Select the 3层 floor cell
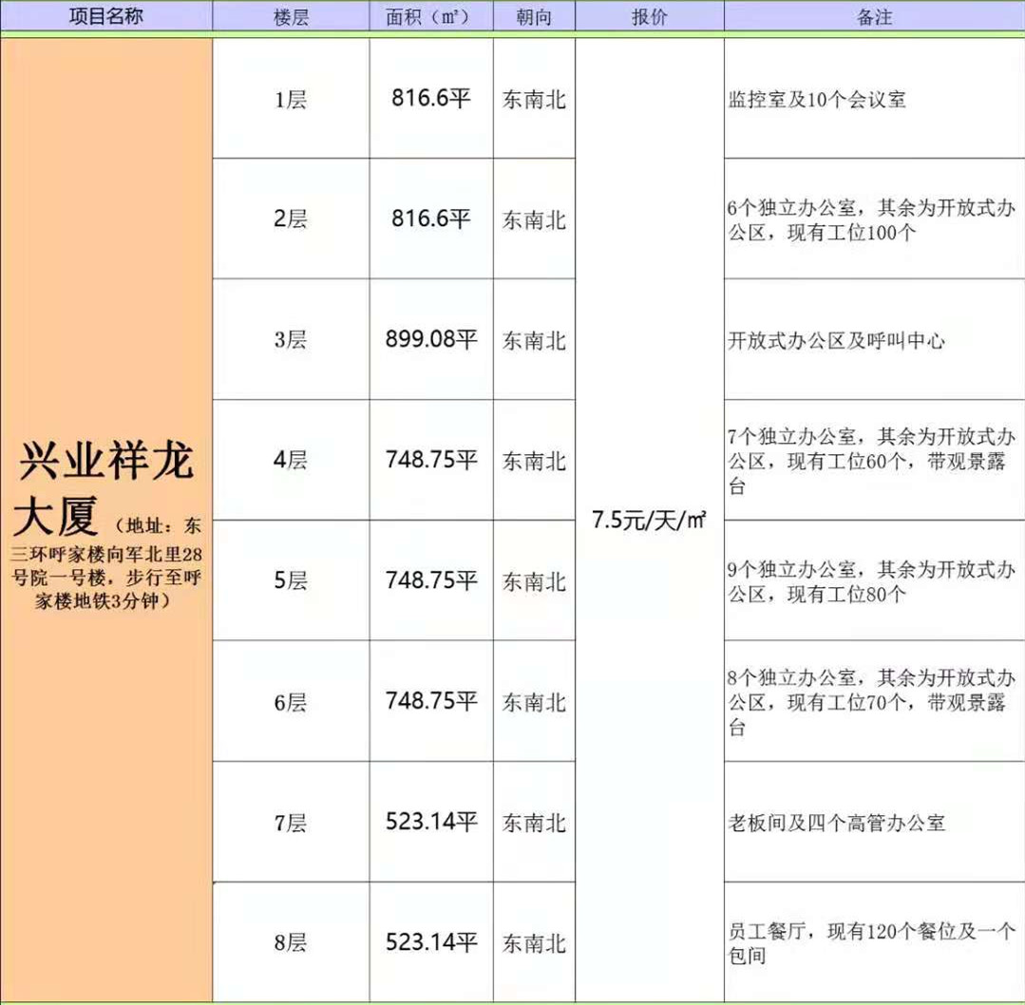This screenshot has width=1025, height=1005. [x=291, y=339]
